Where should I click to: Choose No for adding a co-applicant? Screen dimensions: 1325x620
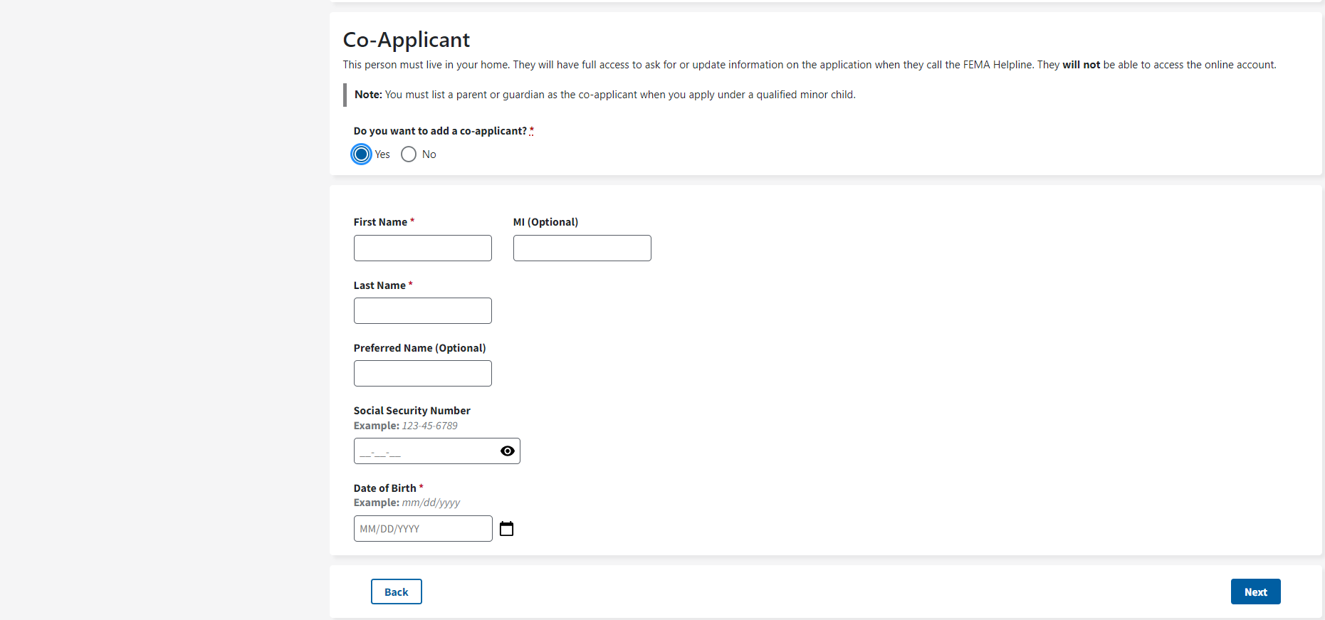click(409, 154)
